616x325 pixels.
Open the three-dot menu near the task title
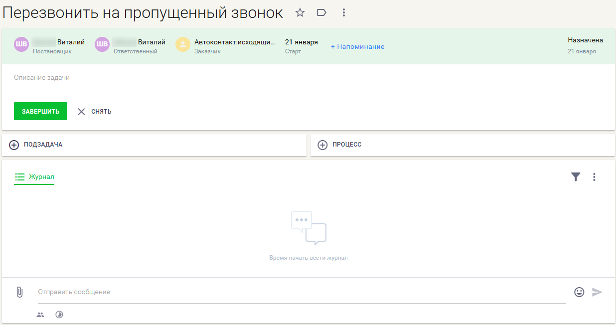343,13
